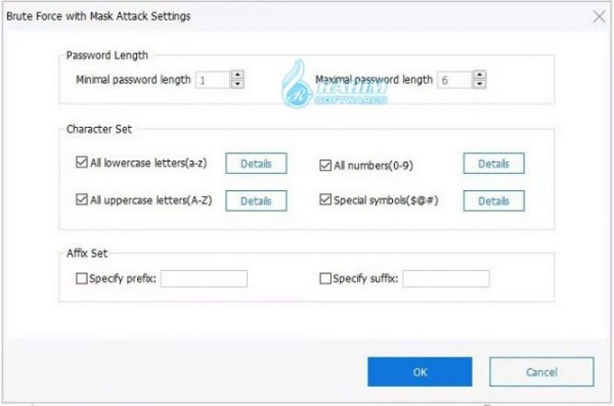Increase minimal password length with up arrow
Screen dimensions: 614x406
[238, 75]
